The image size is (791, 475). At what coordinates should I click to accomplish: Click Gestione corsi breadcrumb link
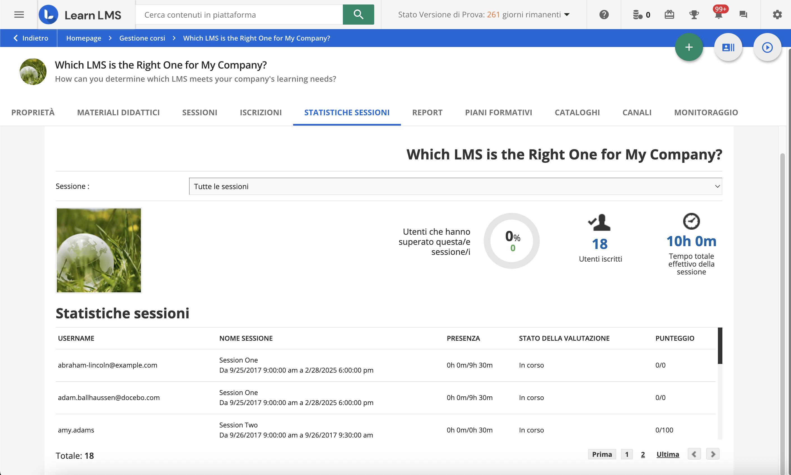(x=142, y=38)
